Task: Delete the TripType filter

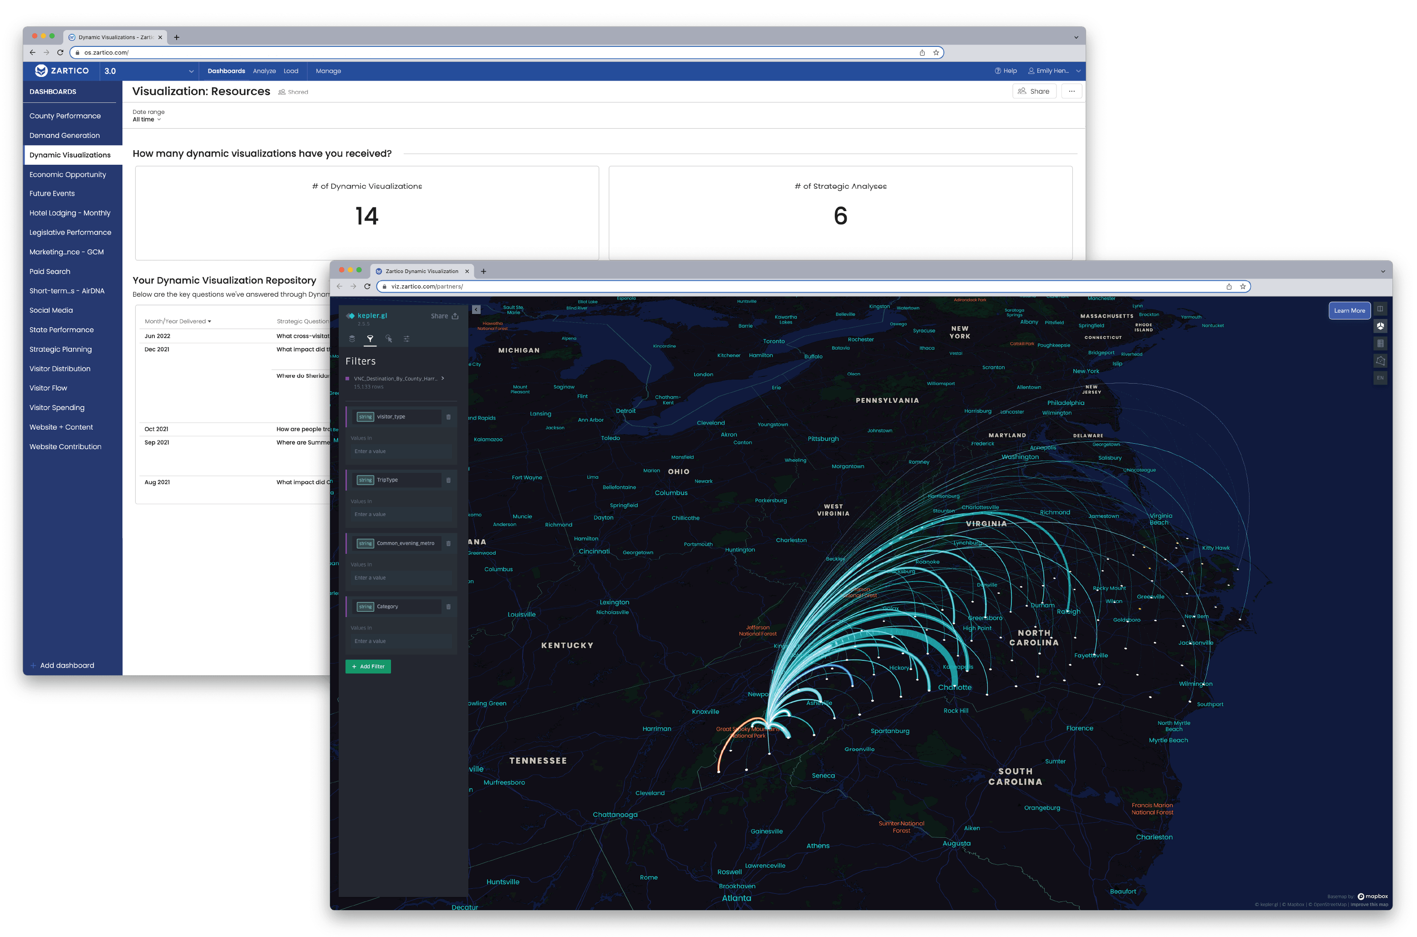Action: (448, 481)
